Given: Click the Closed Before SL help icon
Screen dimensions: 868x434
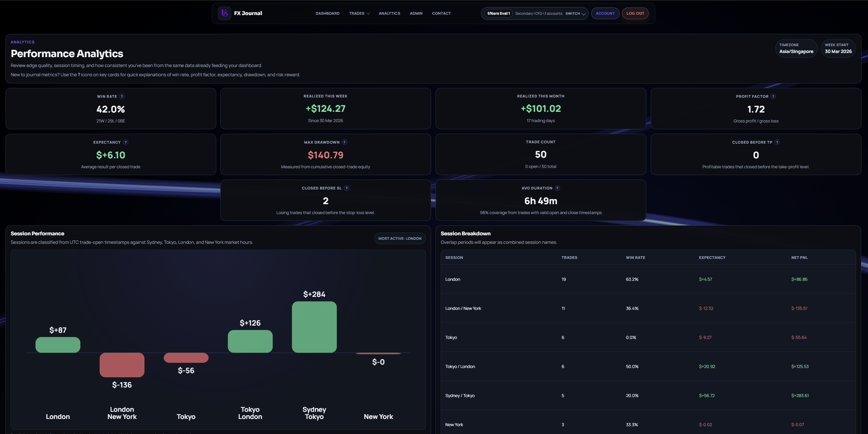Looking at the screenshot, I should point(346,188).
